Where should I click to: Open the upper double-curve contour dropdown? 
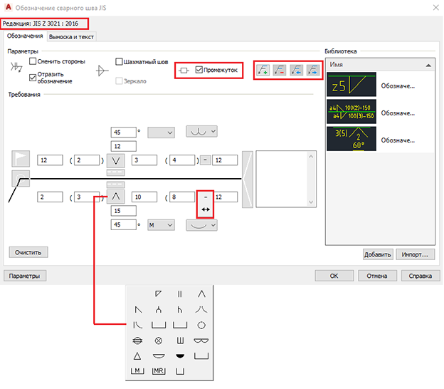(x=201, y=132)
